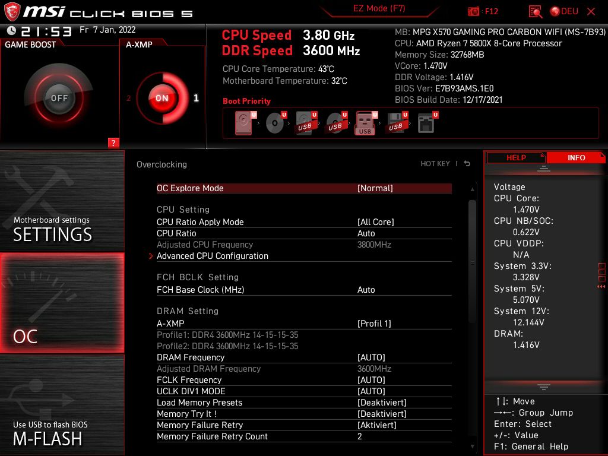Click the date 'Fr 7 Jan, 2022'

[x=107, y=30]
